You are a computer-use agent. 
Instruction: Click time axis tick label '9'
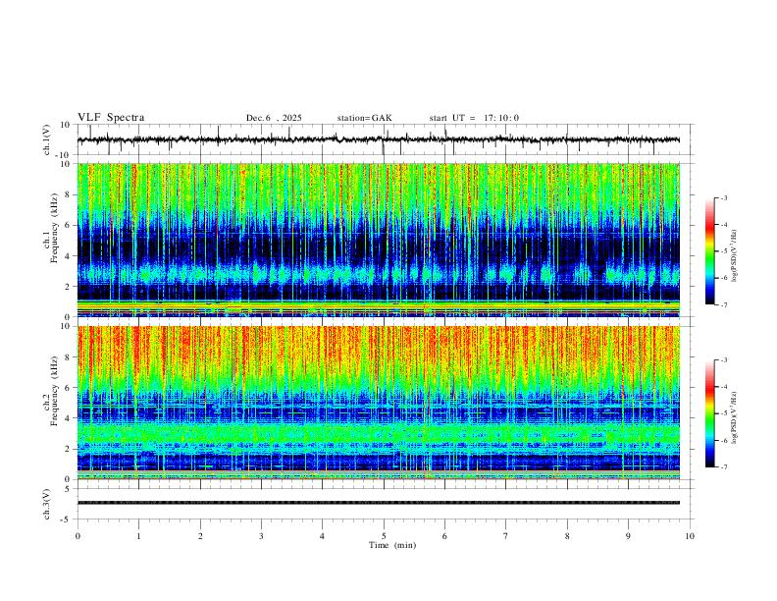[628, 536]
